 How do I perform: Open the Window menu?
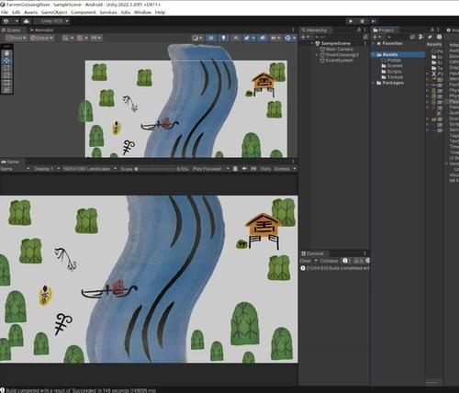point(142,12)
